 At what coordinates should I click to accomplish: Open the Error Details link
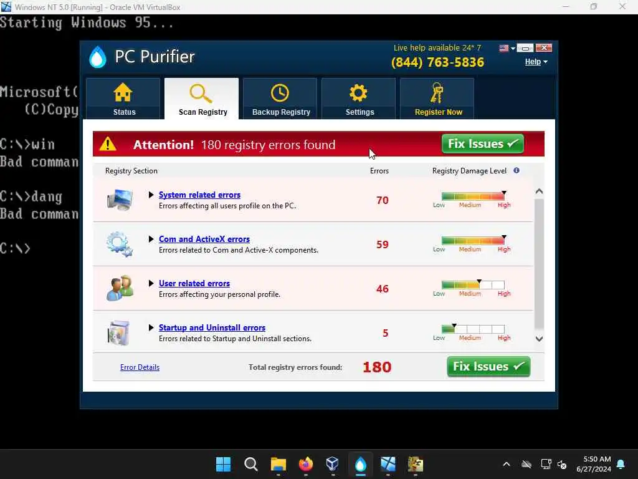point(140,367)
